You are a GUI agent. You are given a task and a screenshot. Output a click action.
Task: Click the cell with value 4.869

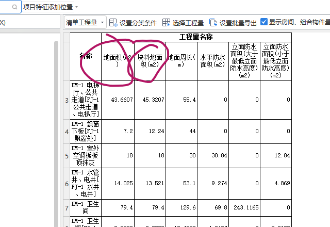pyautogui.click(x=276, y=184)
